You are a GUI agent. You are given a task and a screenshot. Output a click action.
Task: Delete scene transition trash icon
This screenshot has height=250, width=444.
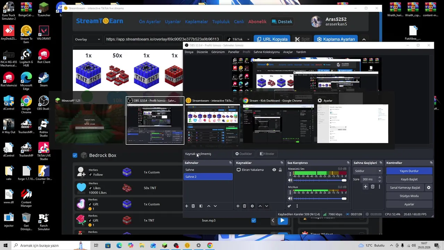[x=373, y=186]
